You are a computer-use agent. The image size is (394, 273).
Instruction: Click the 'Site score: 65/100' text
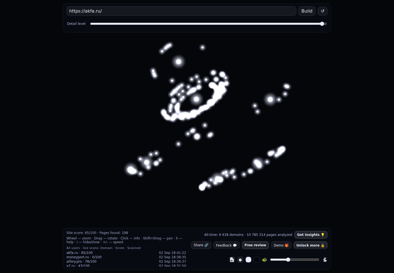coord(81,233)
